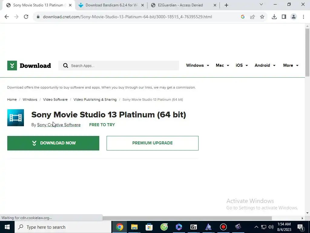Click Sony Movie Studio app thumbnail

(x=16, y=118)
